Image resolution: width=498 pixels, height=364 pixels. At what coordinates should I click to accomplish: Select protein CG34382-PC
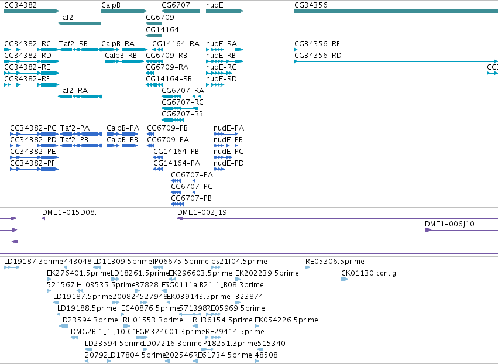(35, 134)
